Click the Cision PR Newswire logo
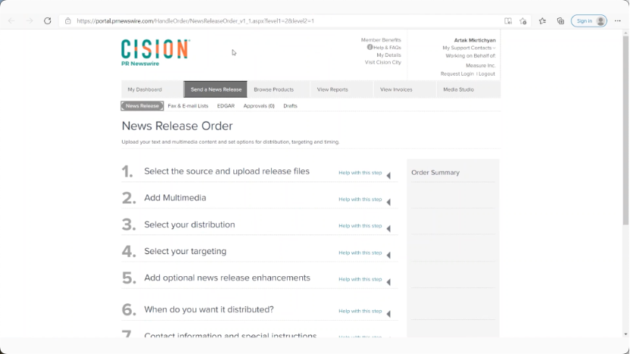Screen dimensions: 630x354 tap(155, 52)
